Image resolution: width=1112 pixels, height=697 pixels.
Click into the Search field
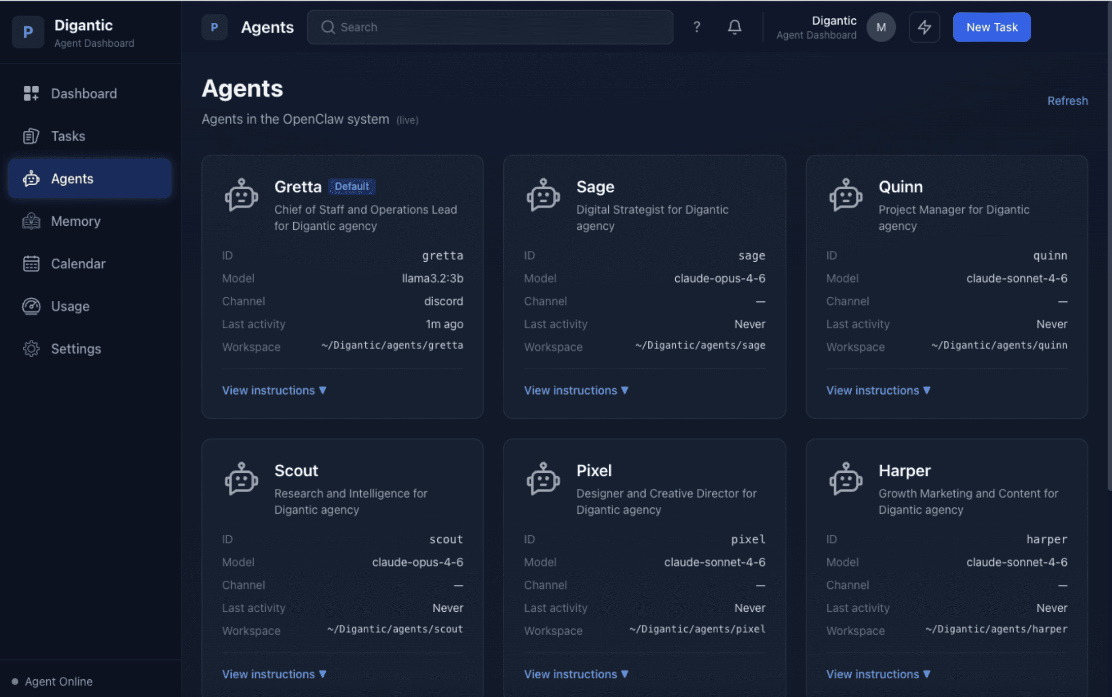[490, 27]
